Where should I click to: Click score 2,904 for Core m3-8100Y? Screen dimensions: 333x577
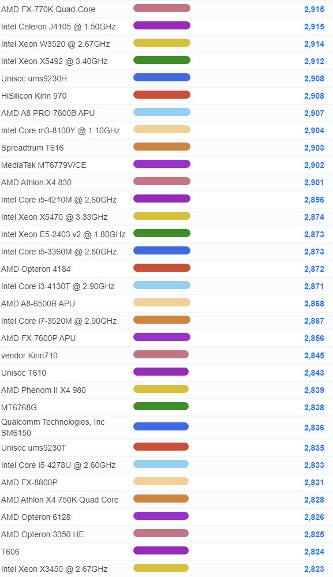[x=314, y=130]
